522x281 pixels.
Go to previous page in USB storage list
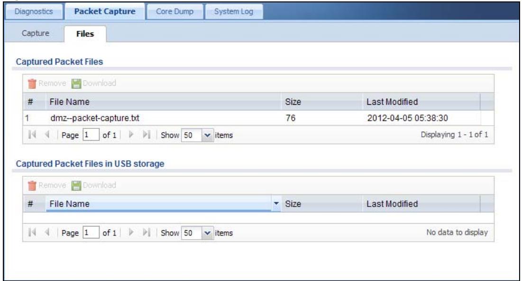click(x=47, y=232)
